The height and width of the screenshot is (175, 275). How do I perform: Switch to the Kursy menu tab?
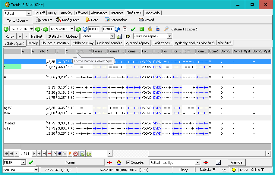pos(52,13)
